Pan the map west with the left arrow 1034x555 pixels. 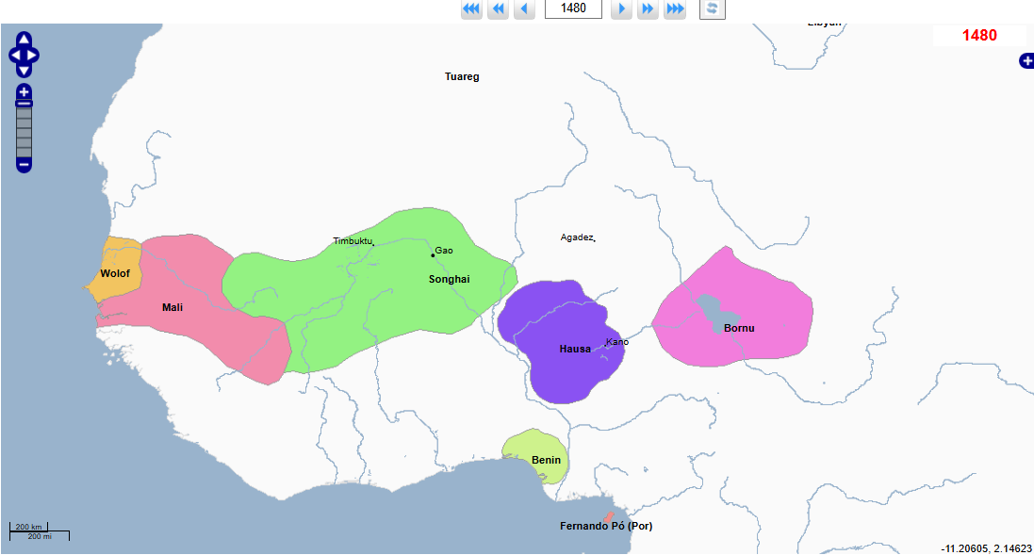[x=15, y=56]
